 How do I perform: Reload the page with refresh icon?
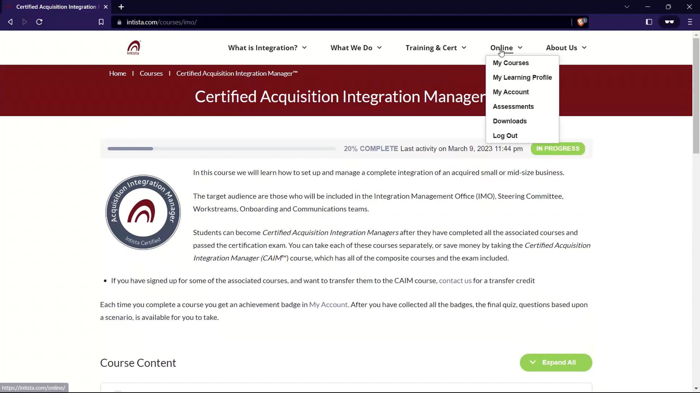coord(39,22)
